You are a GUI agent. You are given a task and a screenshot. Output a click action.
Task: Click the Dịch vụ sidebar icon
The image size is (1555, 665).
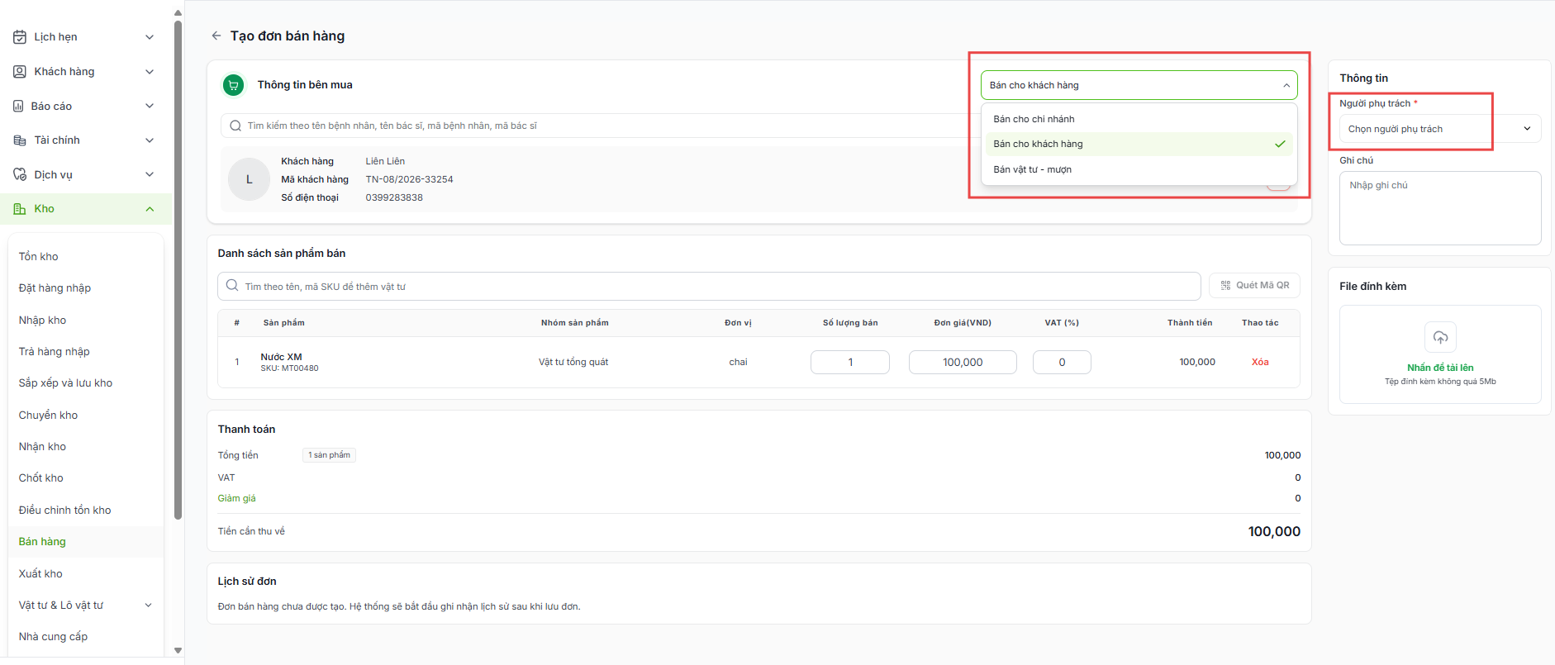20,174
